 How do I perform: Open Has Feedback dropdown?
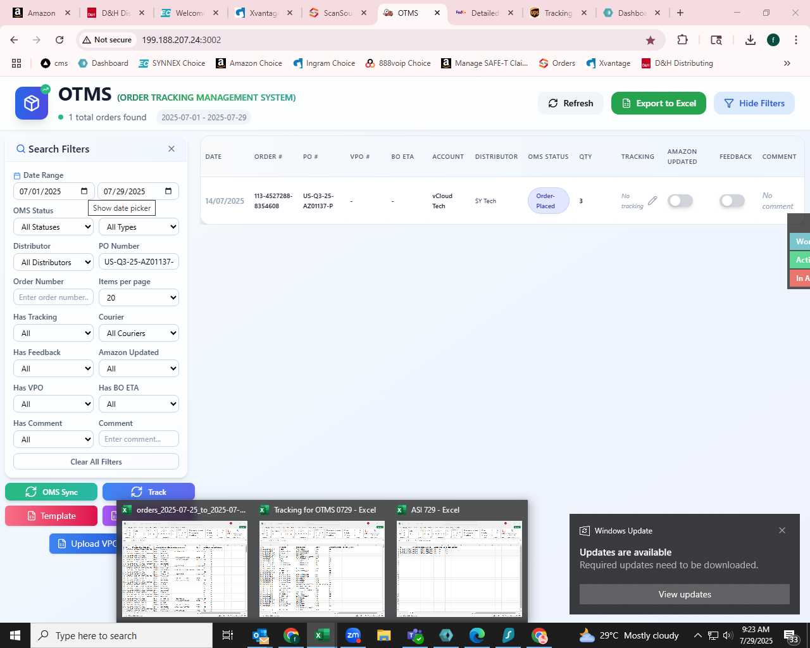point(53,368)
